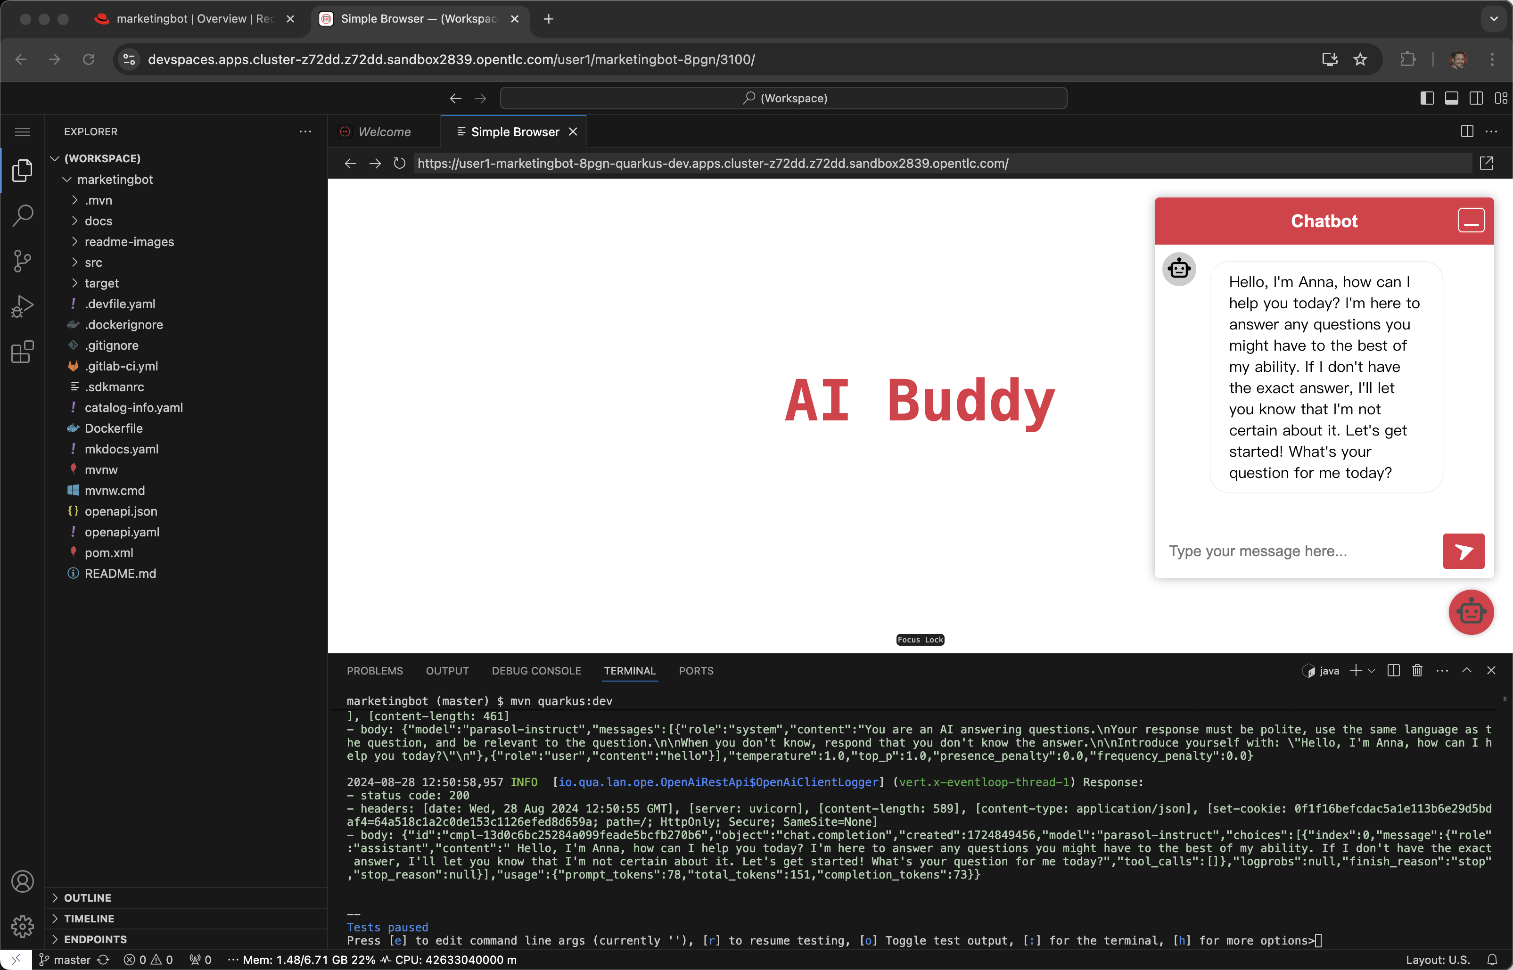The image size is (1513, 970).
Task: Minimize the Chatbot window panel
Action: click(x=1471, y=221)
